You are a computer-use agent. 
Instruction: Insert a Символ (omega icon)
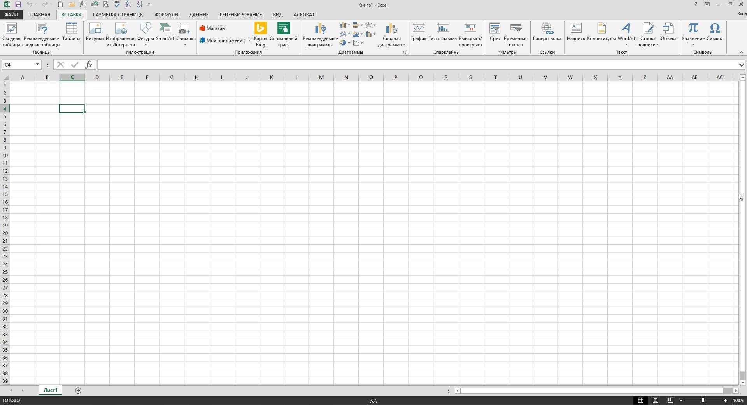715,32
